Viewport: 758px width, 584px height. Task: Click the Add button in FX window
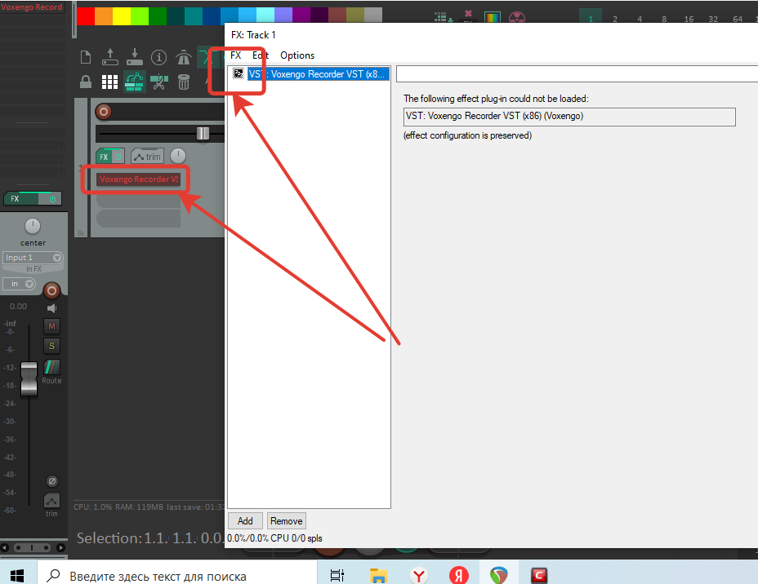[245, 520]
